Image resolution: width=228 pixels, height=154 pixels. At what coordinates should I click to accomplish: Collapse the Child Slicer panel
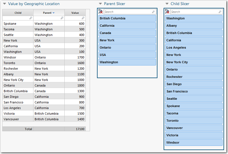pyautogui.click(x=167, y=4)
